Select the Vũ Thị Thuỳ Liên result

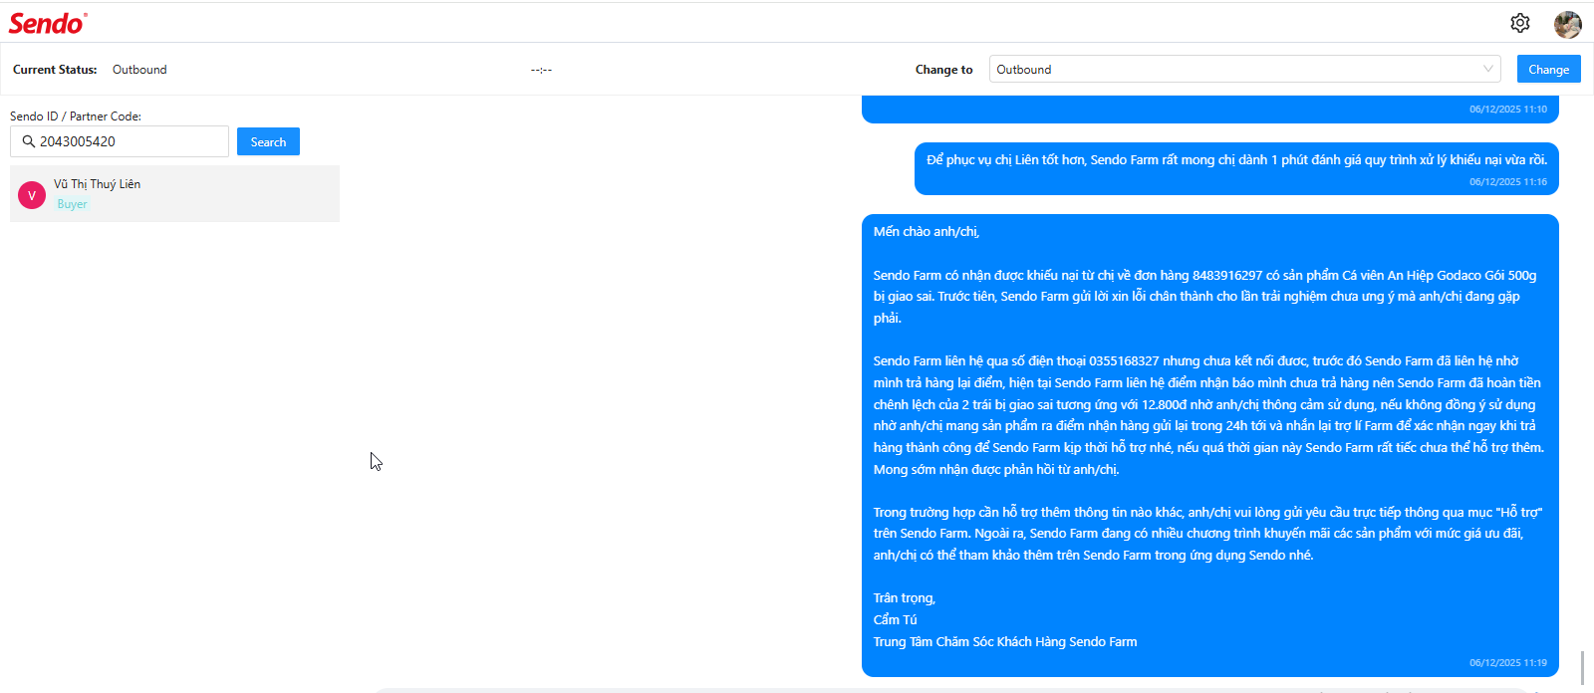tap(174, 193)
